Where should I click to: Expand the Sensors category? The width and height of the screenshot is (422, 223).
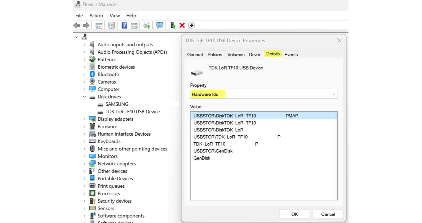(x=84, y=208)
